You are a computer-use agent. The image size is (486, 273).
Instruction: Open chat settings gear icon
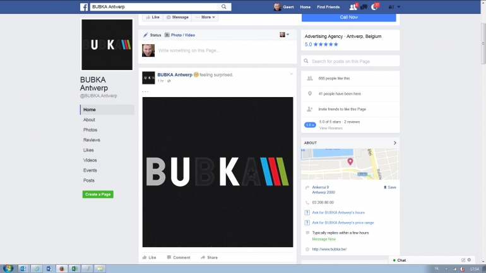point(469,260)
